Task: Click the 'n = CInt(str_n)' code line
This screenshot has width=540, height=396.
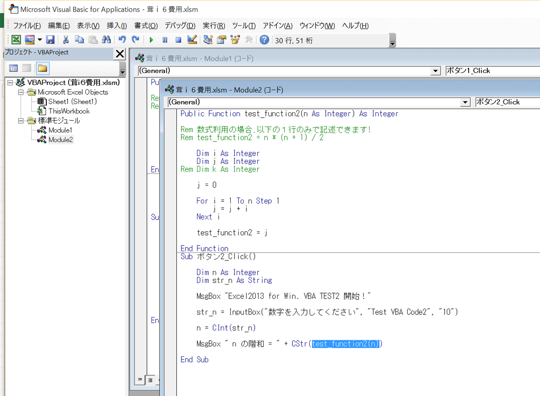Action: pyautogui.click(x=226, y=328)
